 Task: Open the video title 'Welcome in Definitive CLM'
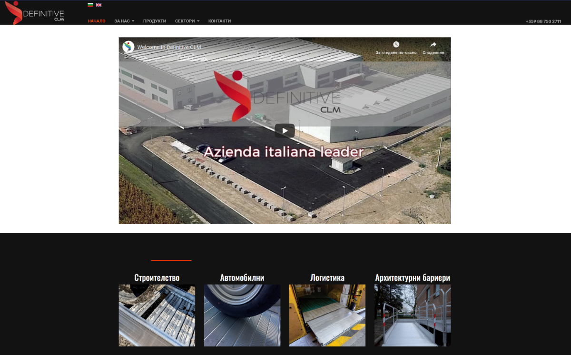pos(169,47)
